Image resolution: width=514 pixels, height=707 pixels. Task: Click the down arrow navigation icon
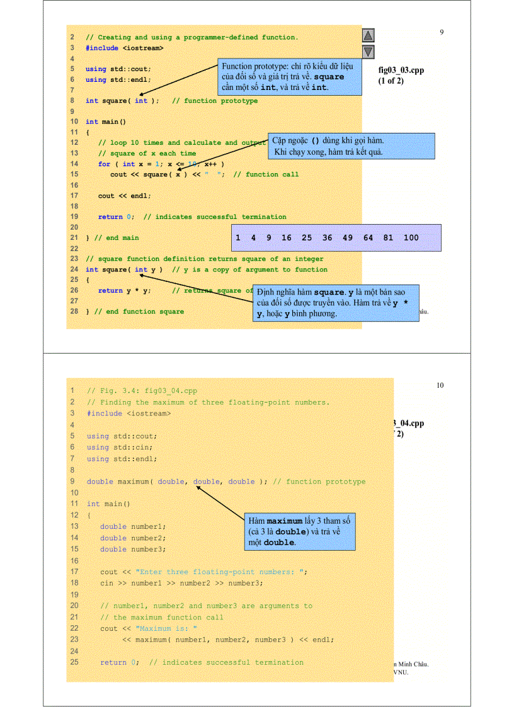click(x=368, y=52)
